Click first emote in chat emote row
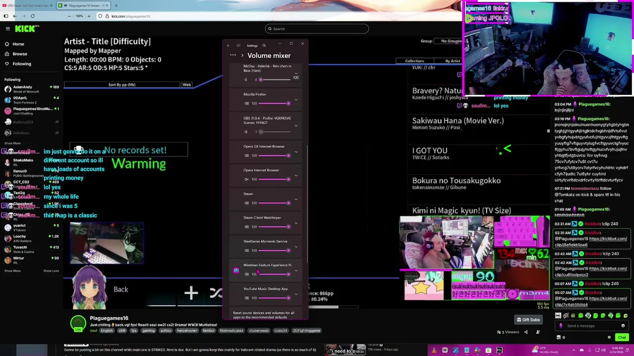 pos(558,315)
